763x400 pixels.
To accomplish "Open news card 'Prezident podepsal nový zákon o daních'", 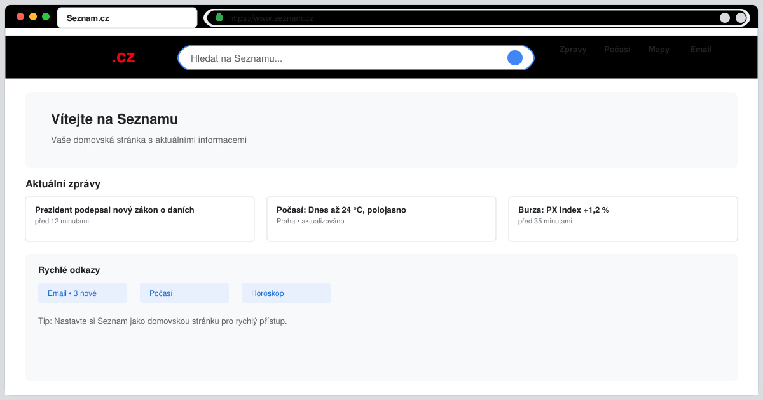I will (140, 219).
